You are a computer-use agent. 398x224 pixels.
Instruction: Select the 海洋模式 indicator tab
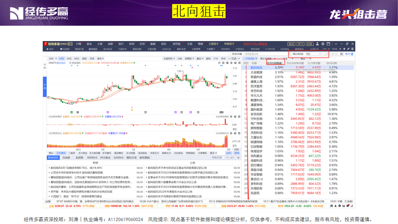119,153
